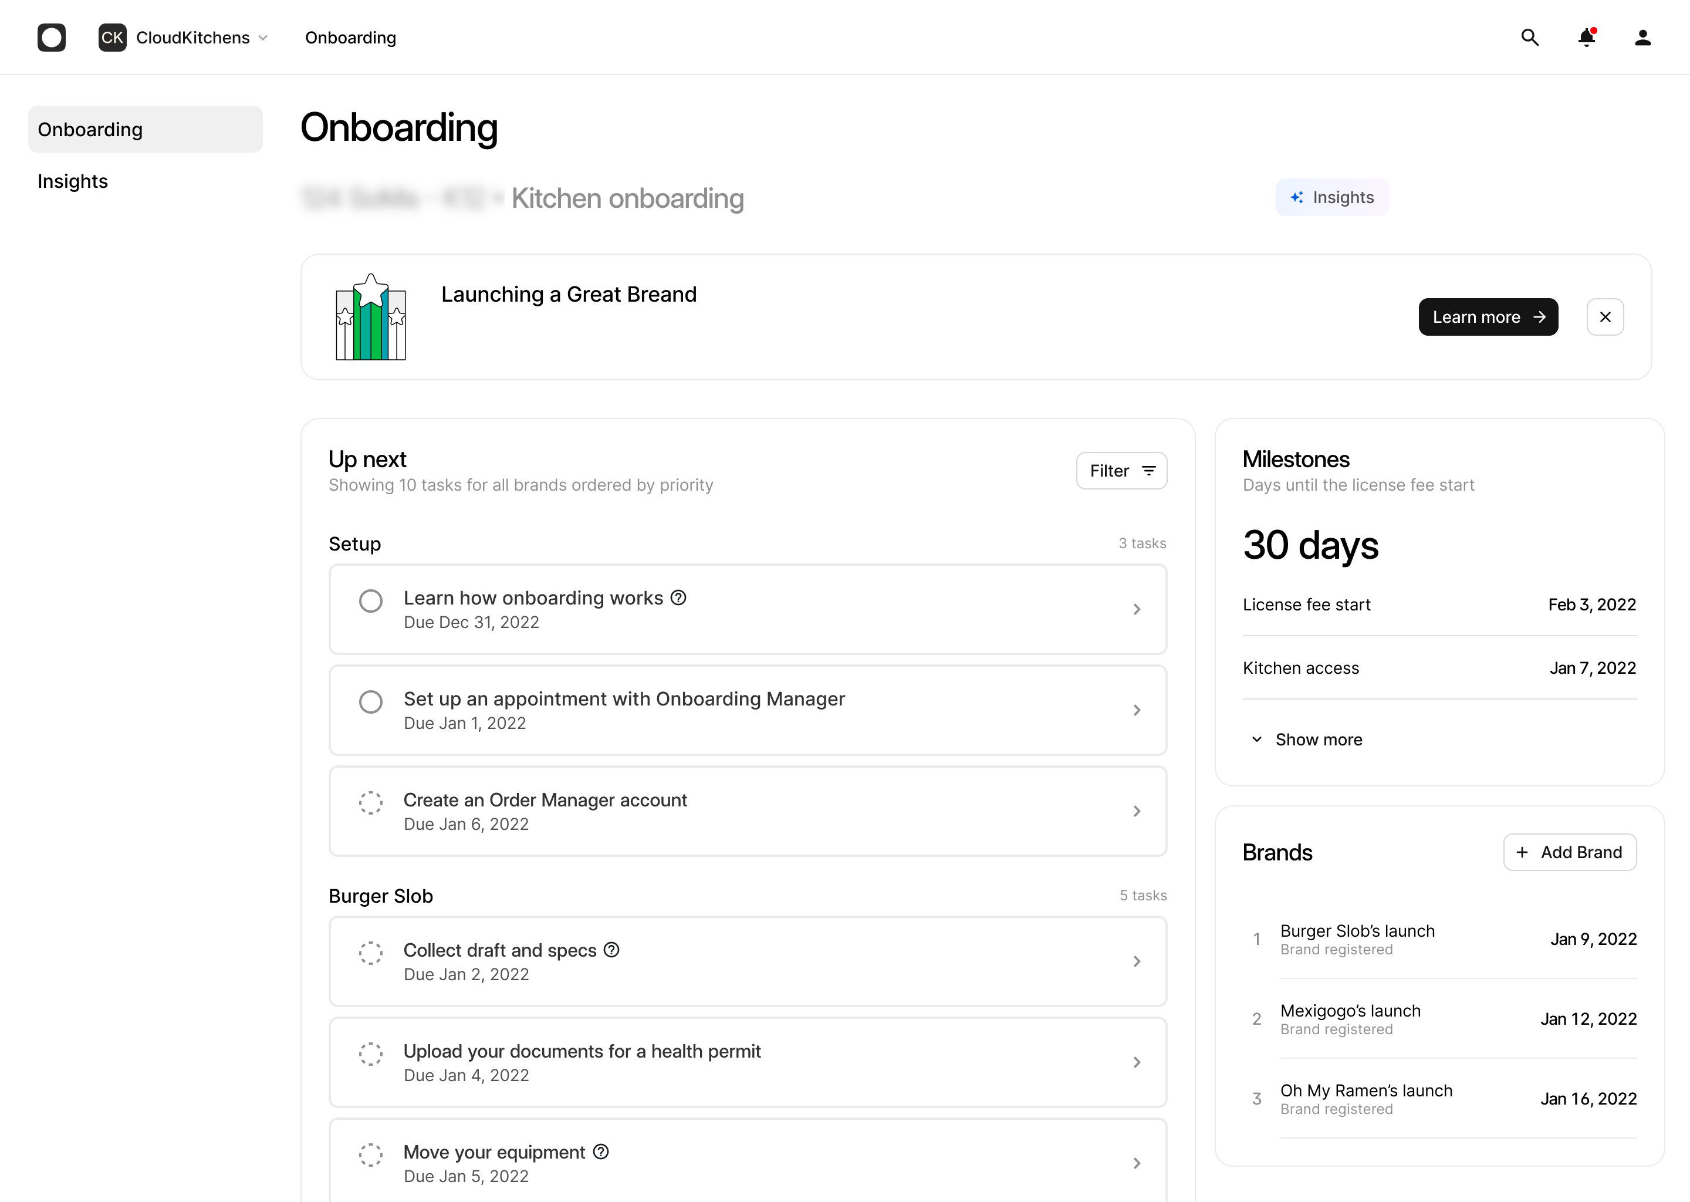Click the help icon next to Move your equipment
The image size is (1690, 1202).
click(600, 1152)
